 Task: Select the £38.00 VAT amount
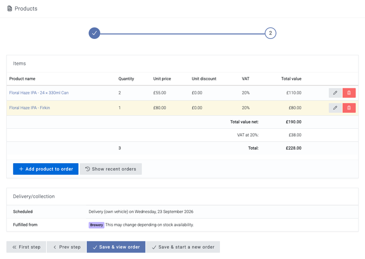[x=295, y=135]
